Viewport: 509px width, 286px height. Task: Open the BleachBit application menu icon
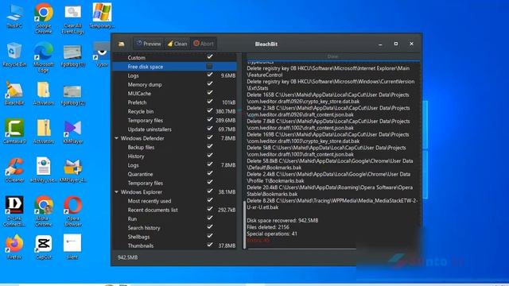pos(122,44)
